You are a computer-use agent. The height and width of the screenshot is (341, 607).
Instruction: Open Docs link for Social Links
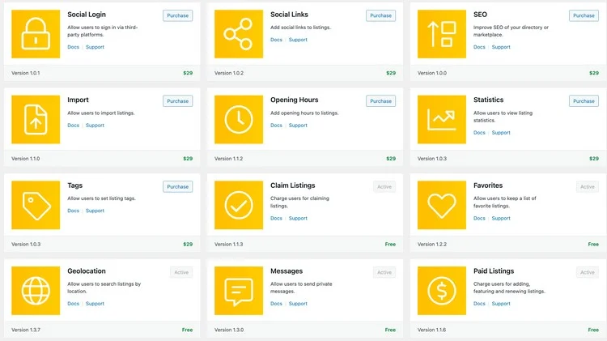tap(276, 40)
